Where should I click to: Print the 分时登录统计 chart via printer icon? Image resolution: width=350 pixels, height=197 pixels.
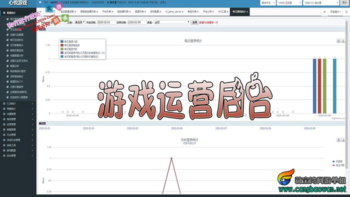[x=338, y=140]
